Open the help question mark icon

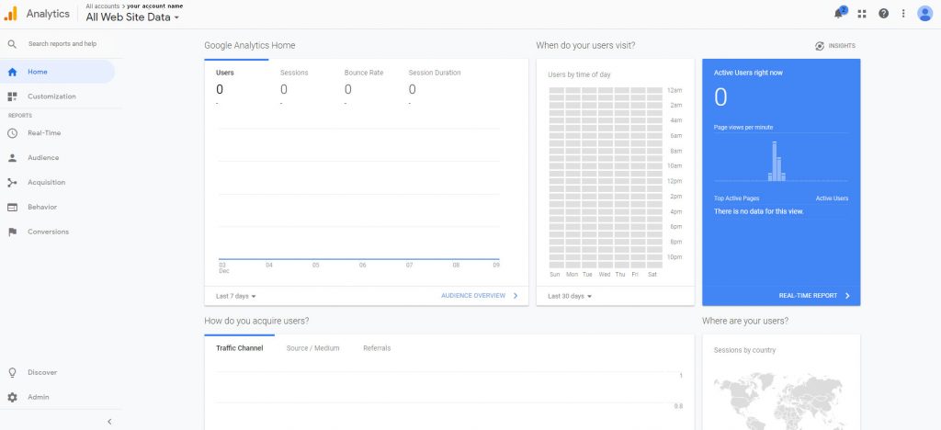[883, 13]
